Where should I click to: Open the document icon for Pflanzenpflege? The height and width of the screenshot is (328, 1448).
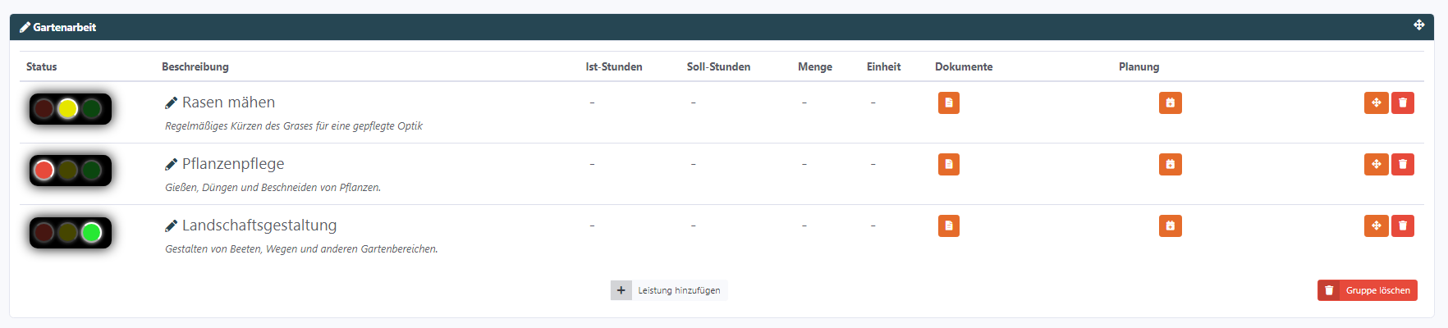(x=948, y=164)
